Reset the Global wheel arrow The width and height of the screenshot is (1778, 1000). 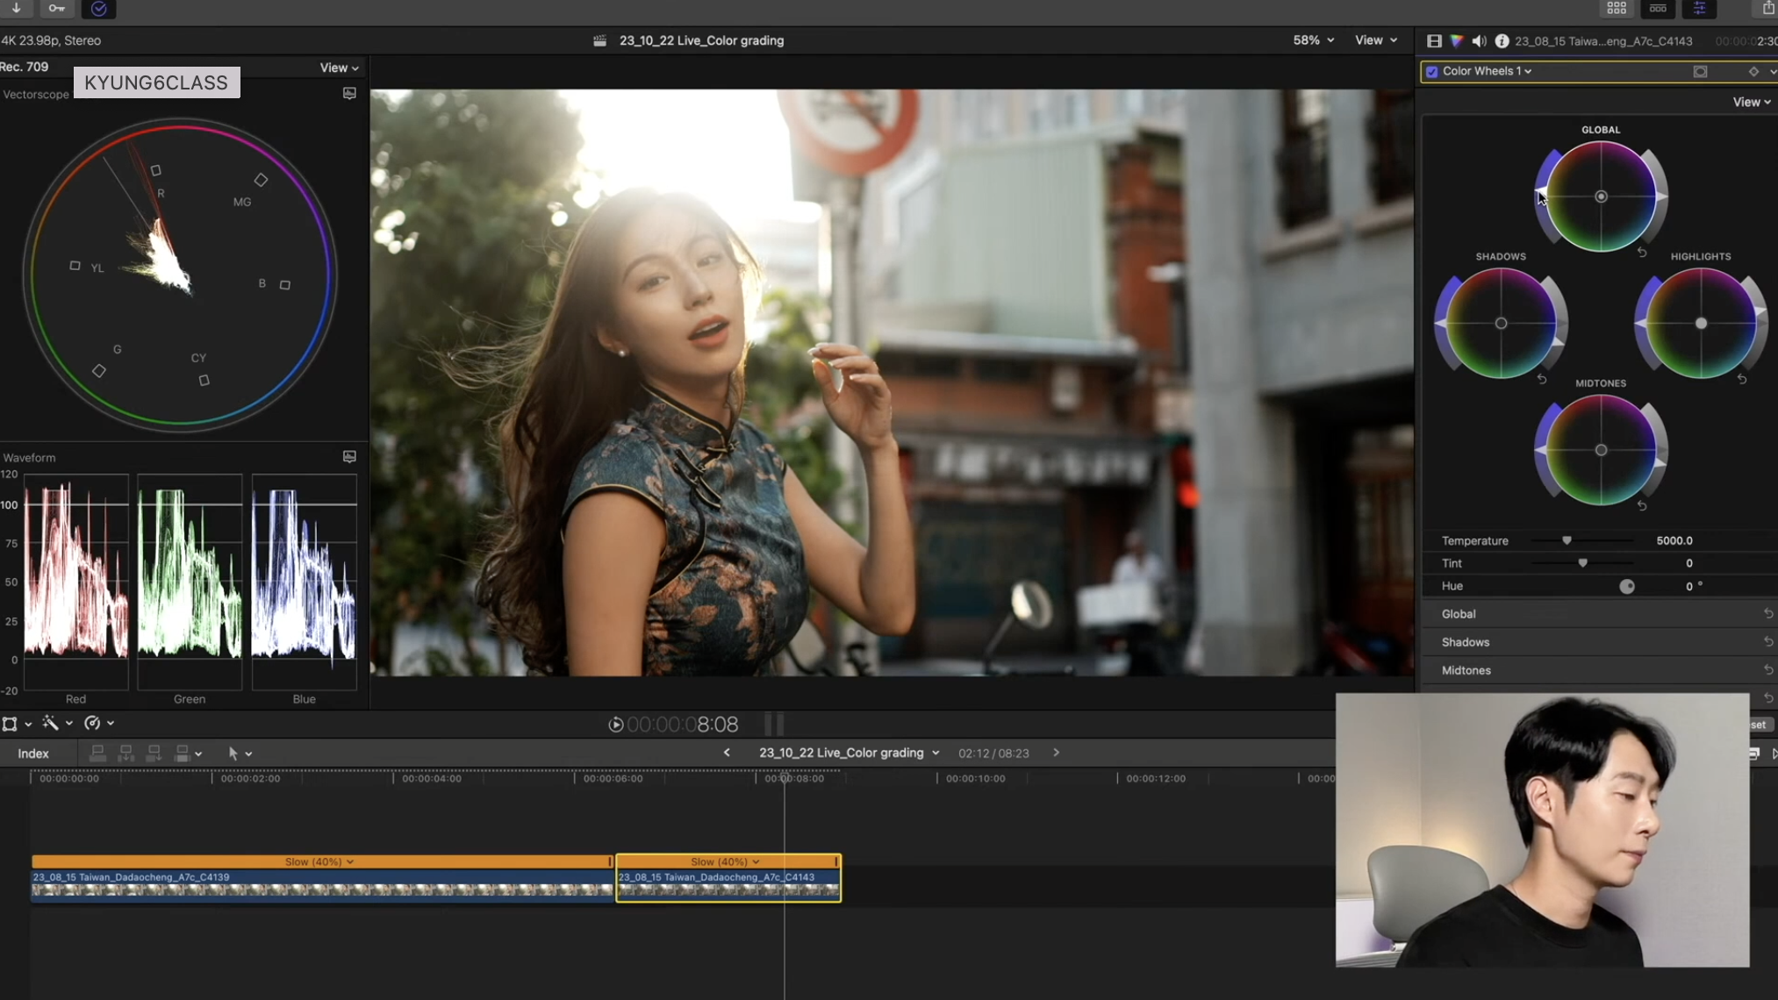click(x=1642, y=253)
